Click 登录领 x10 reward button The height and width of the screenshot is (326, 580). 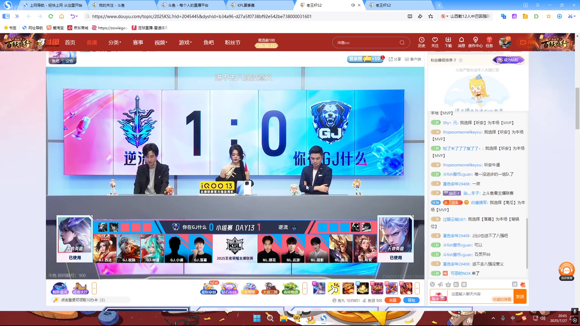(x=366, y=59)
